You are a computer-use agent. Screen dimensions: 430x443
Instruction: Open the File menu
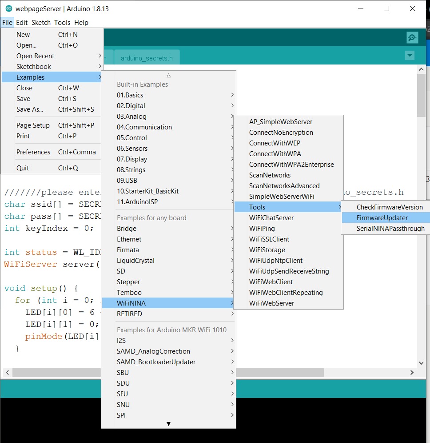(x=8, y=23)
